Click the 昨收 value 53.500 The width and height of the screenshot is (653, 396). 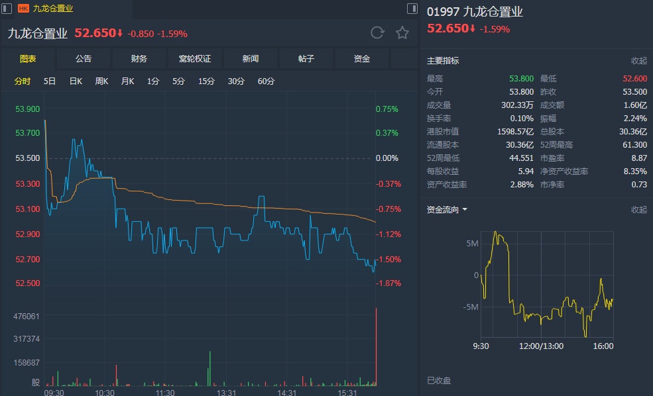click(635, 92)
